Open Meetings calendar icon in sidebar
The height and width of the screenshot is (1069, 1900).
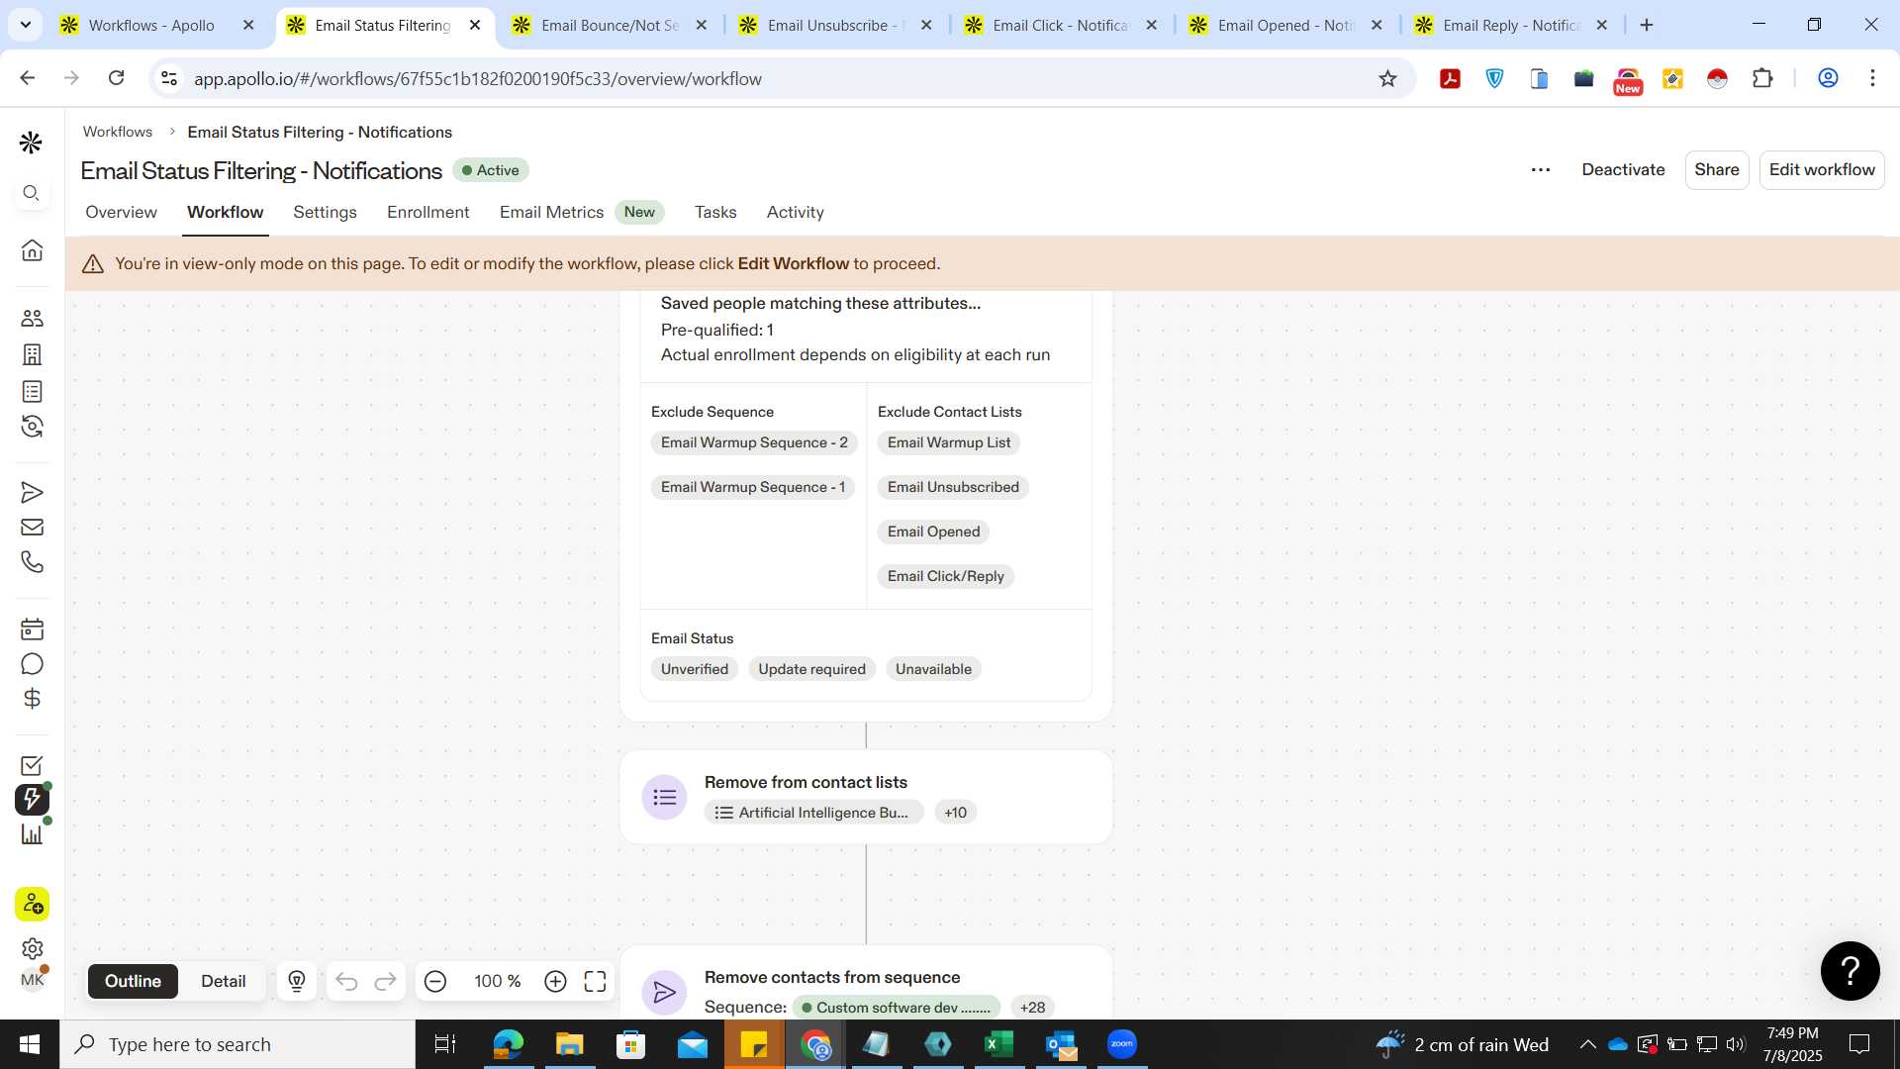point(32,629)
